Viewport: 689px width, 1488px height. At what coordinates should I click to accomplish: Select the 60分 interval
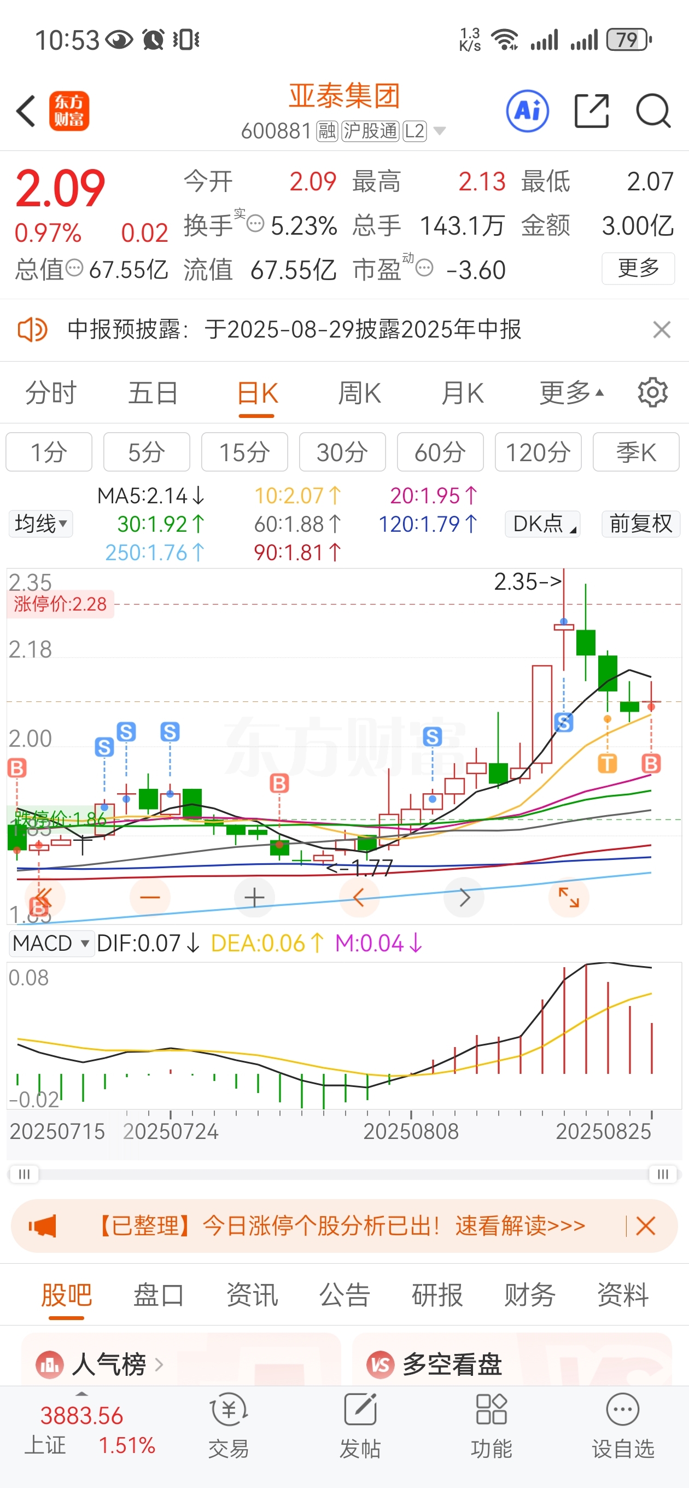click(440, 452)
